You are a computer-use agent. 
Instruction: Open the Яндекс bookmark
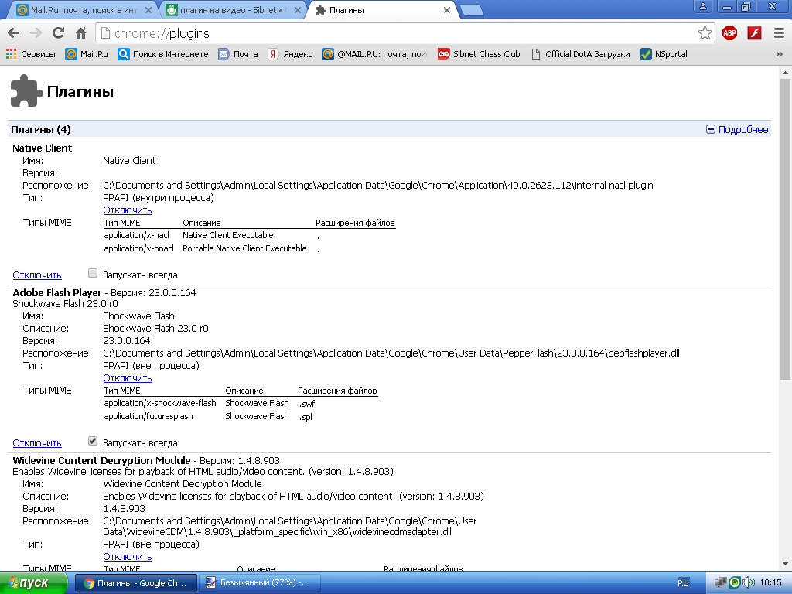tap(290, 54)
